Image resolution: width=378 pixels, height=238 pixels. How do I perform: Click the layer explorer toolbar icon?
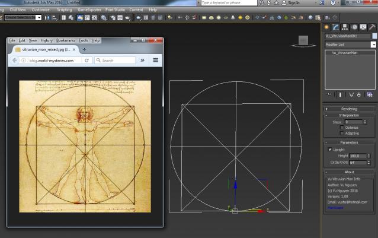71,18
